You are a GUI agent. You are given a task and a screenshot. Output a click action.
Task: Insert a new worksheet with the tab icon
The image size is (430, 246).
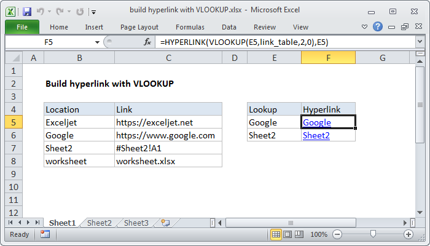(165, 223)
